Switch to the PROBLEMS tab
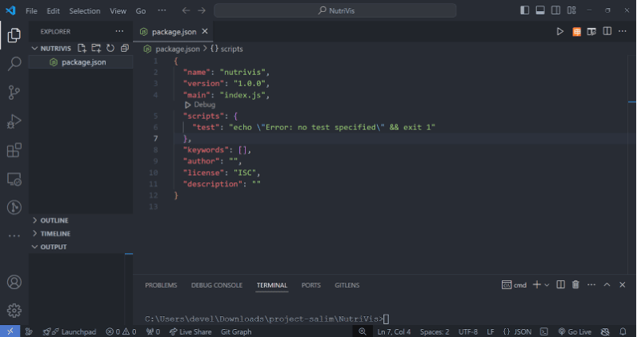Image resolution: width=637 pixels, height=337 pixels. pyautogui.click(x=161, y=285)
